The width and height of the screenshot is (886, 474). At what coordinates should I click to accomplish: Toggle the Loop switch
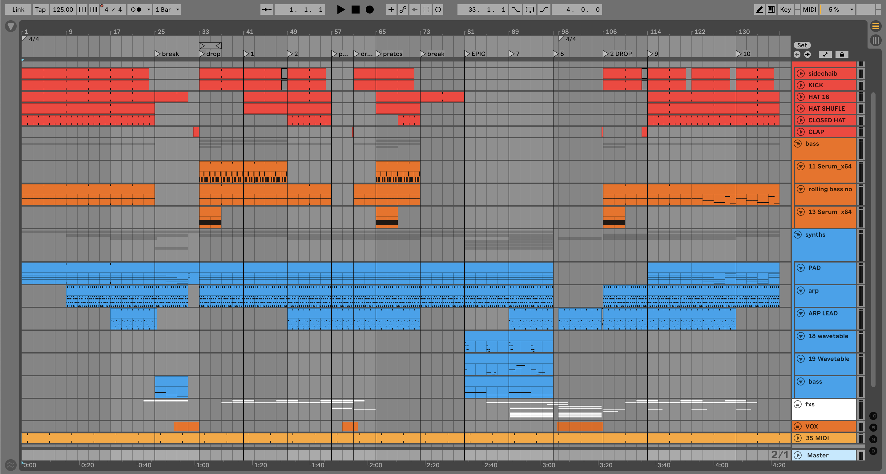(x=530, y=10)
